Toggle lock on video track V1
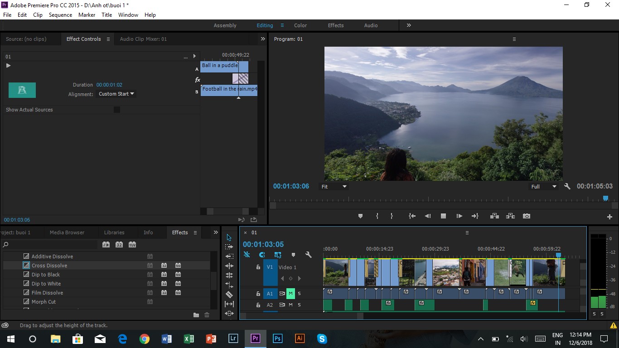The height and width of the screenshot is (348, 619). pyautogui.click(x=258, y=267)
